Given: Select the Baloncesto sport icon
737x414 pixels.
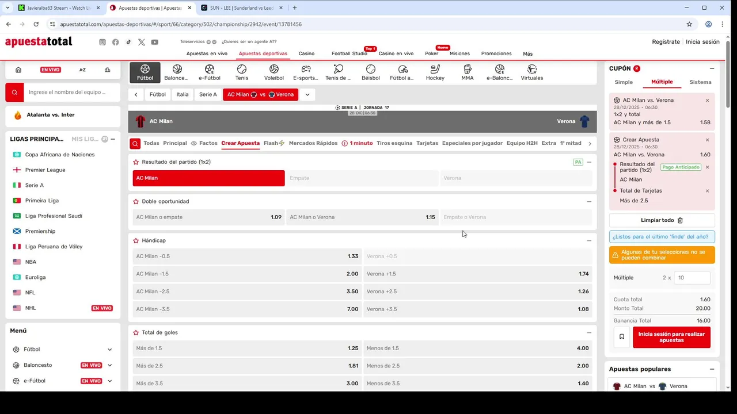Looking at the screenshot, I should coord(177,72).
